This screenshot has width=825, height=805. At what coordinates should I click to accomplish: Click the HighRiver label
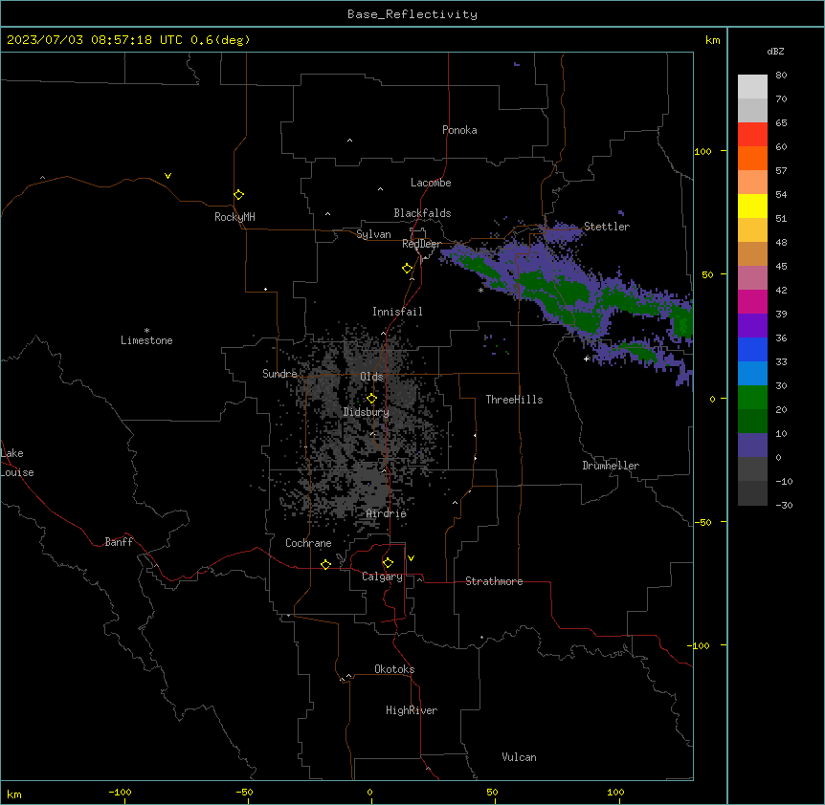click(x=412, y=710)
